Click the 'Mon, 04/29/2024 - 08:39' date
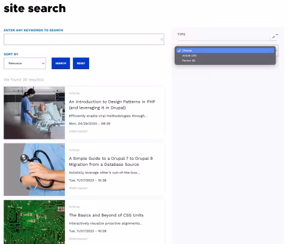The image size is (289, 244). coord(90,124)
